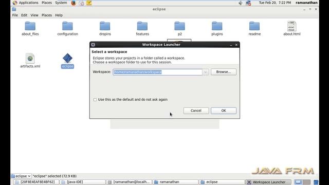Click the Browse... button
The width and height of the screenshot is (329, 185).
[224, 72]
